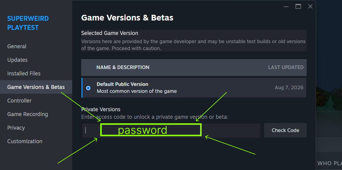The image size is (342, 170).
Task: Click the Game Versions & Betas page heading
Action: coord(127,17)
